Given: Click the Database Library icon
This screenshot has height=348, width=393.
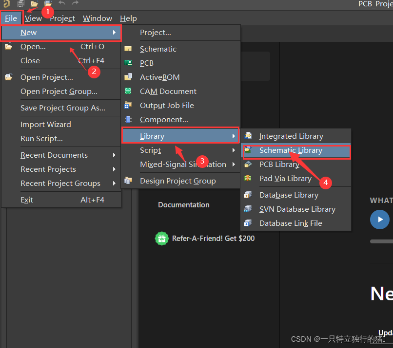Looking at the screenshot, I should pyautogui.click(x=248, y=195).
